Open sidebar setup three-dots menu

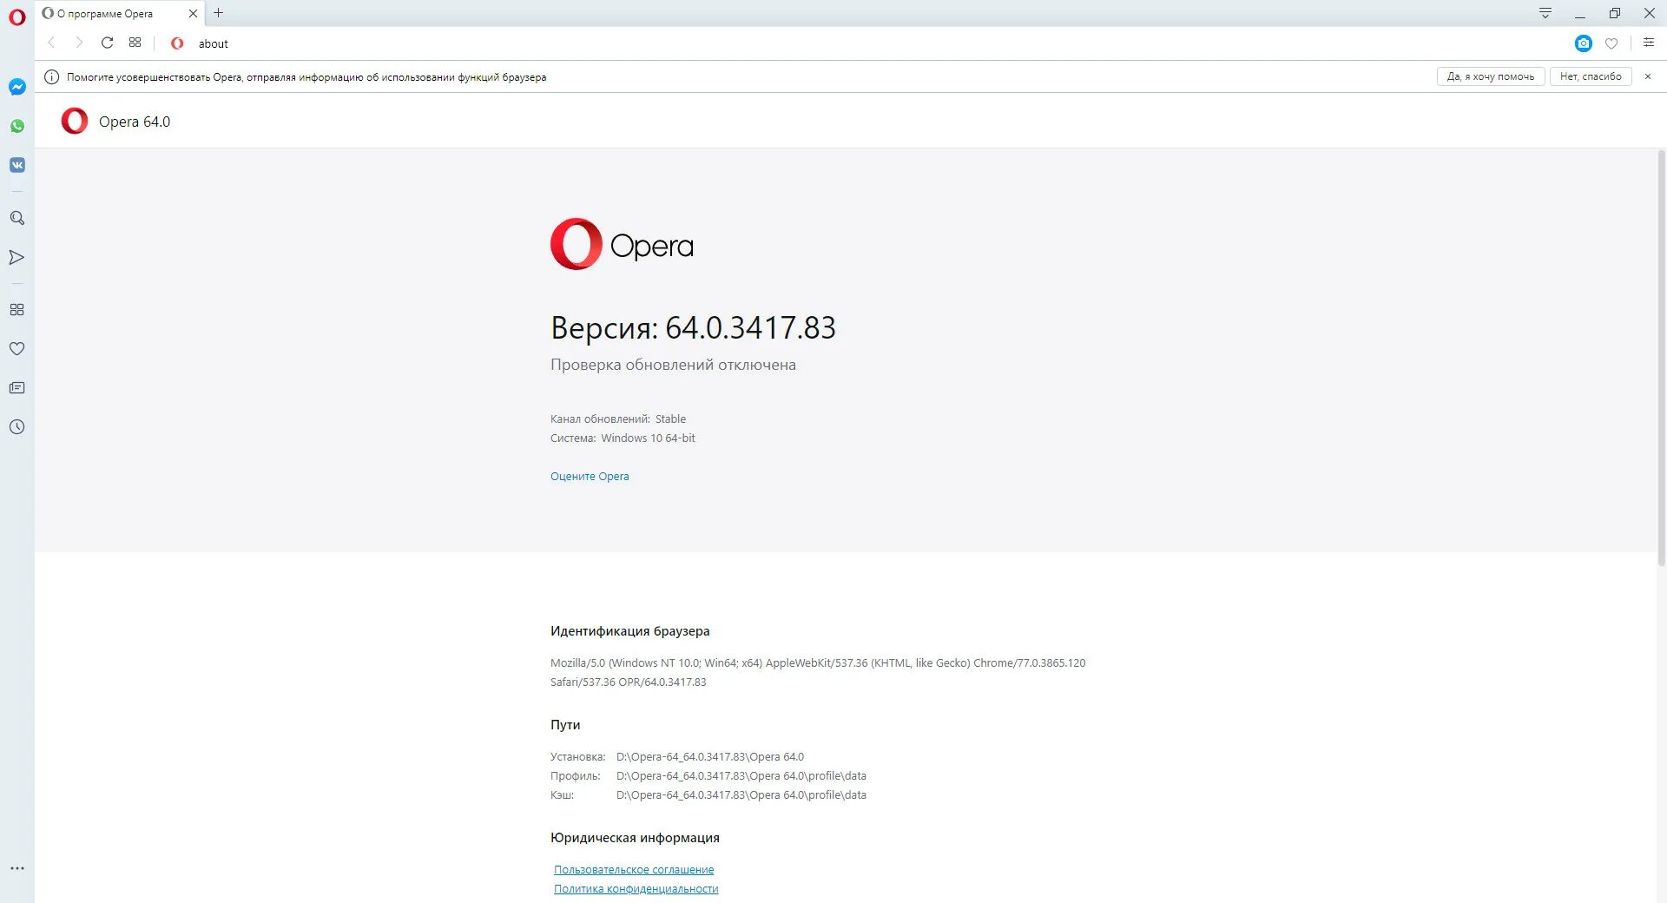coord(17,868)
